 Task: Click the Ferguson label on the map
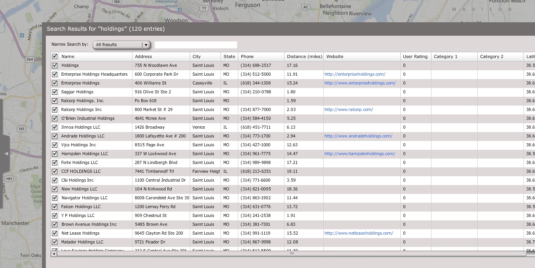(x=247, y=5)
